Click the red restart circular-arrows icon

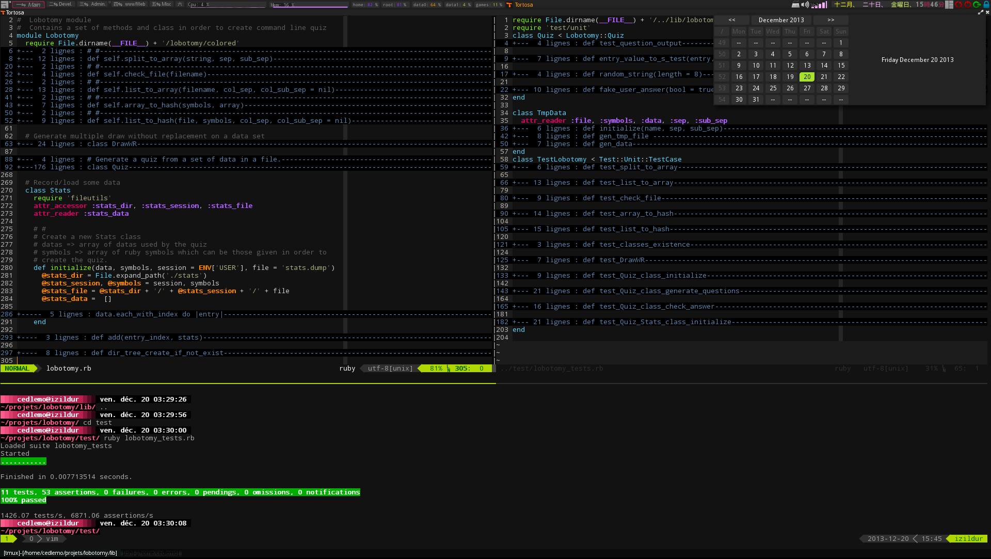[958, 5]
